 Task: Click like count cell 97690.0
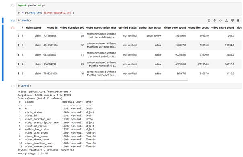pos(204,55)
